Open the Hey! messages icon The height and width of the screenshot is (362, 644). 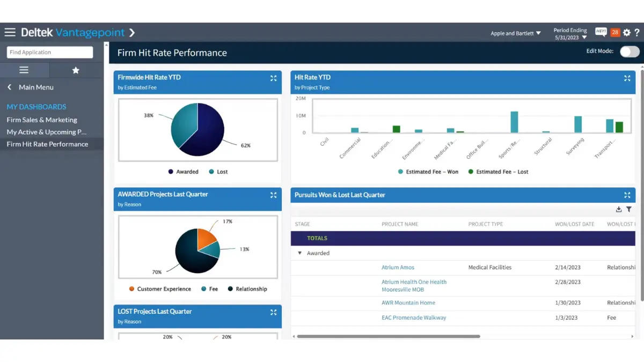pyautogui.click(x=601, y=32)
